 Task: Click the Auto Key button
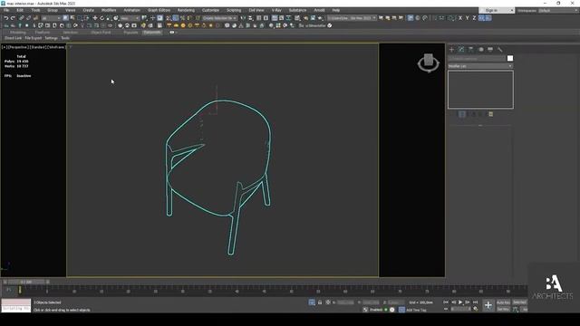point(503,302)
